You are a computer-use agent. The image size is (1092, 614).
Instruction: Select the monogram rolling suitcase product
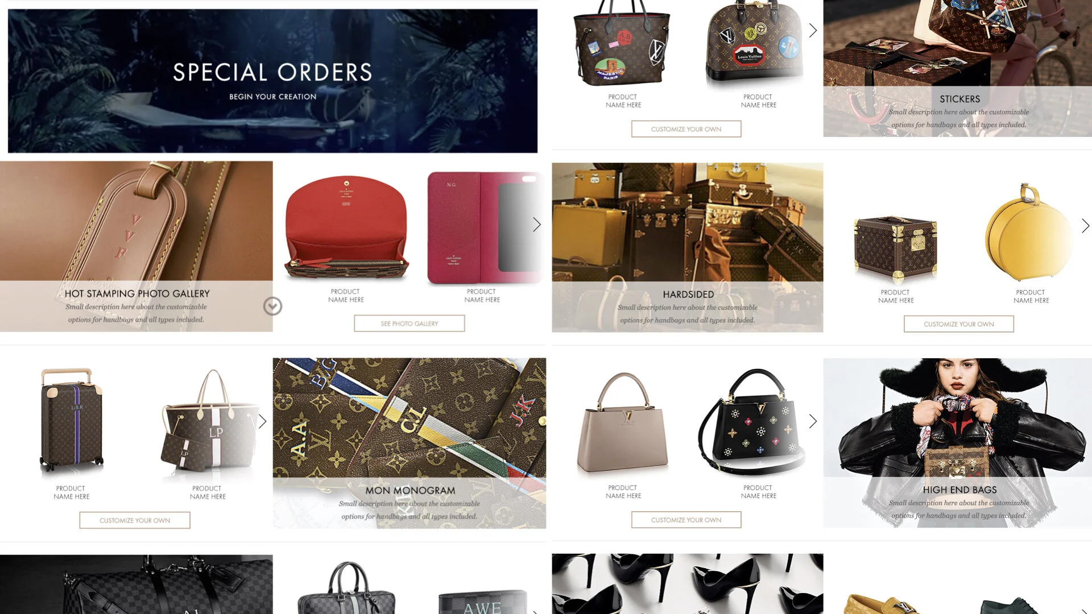coord(72,420)
